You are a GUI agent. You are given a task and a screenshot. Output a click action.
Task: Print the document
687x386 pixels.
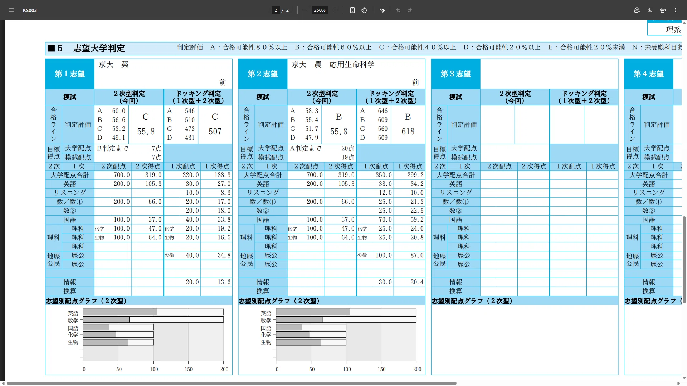pos(663,10)
